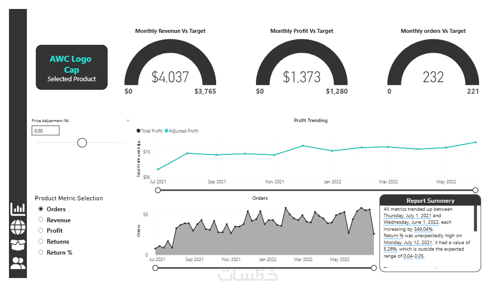Select the Retuens metric radio button
This screenshot has width=496, height=287.
[x=41, y=242]
